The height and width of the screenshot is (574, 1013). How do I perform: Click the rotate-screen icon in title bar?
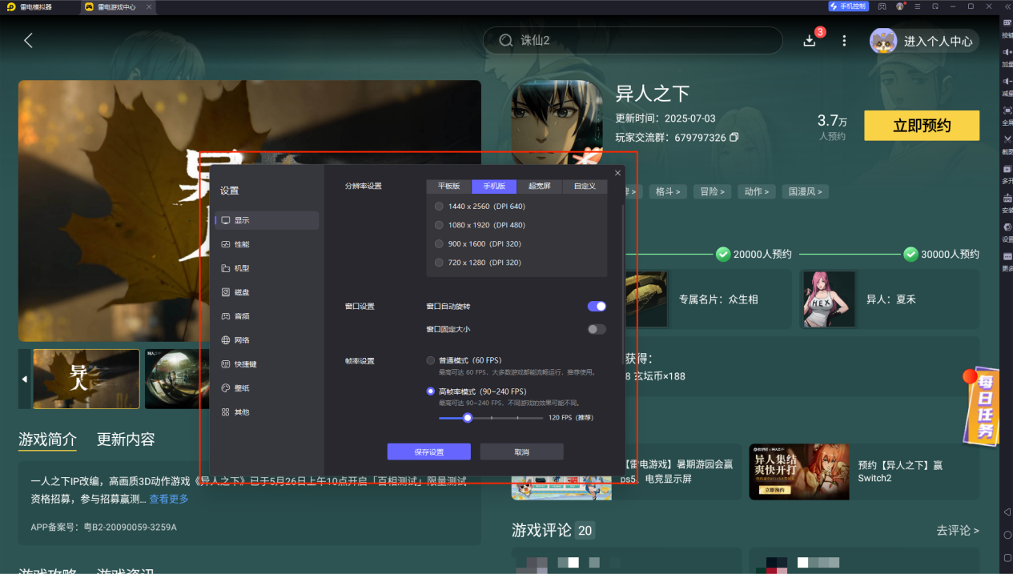(x=935, y=6)
